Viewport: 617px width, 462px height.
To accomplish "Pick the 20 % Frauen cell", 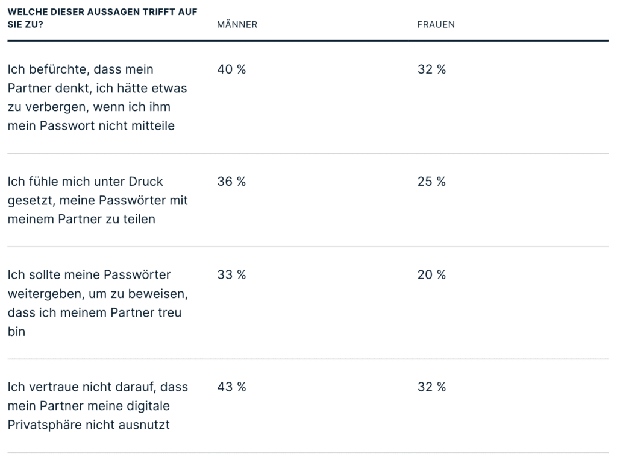I will tap(431, 275).
